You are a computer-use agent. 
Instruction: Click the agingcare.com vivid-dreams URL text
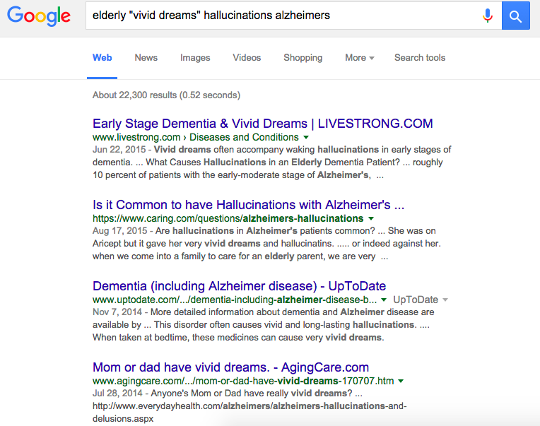click(x=243, y=381)
